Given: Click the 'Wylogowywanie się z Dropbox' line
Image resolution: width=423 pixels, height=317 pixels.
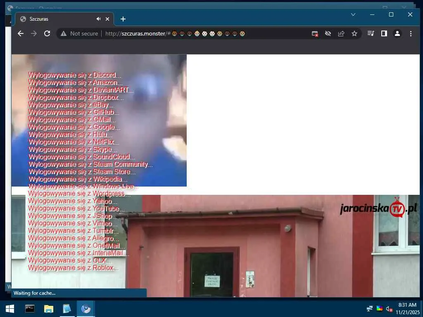Looking at the screenshot, I should coord(76,97).
